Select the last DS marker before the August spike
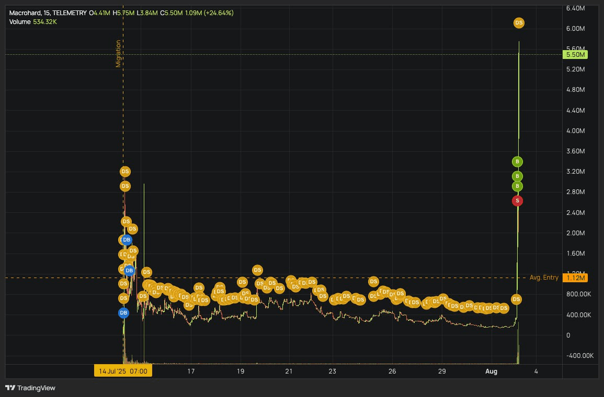This screenshot has width=604, height=397. click(x=504, y=308)
